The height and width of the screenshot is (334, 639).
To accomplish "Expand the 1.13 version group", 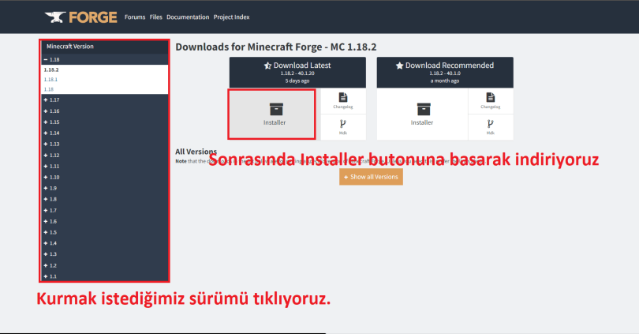I will point(105,144).
